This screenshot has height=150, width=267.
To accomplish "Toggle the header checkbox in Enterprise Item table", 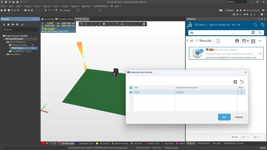I will point(131,87).
